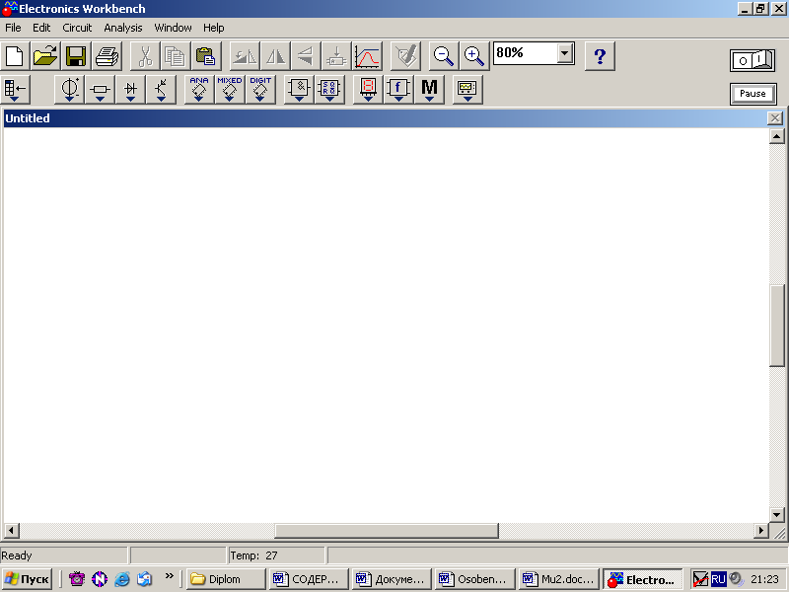Click into the zoom percentage field

tap(526, 53)
